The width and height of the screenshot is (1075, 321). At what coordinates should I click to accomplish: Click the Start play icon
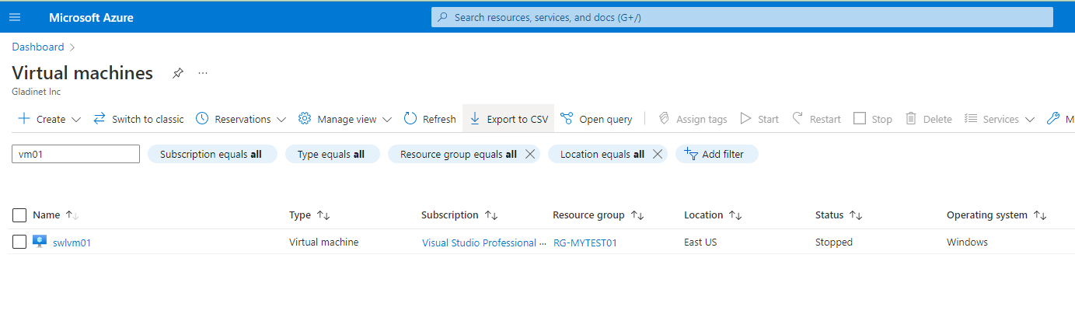(x=745, y=119)
